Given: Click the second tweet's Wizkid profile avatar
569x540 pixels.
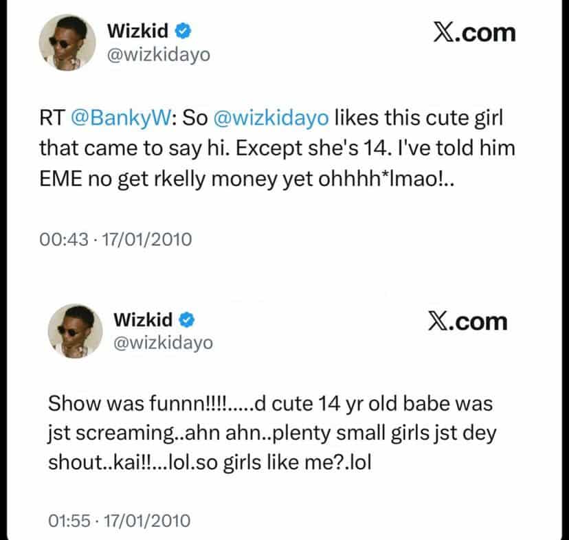Looking at the screenshot, I should point(75,331).
